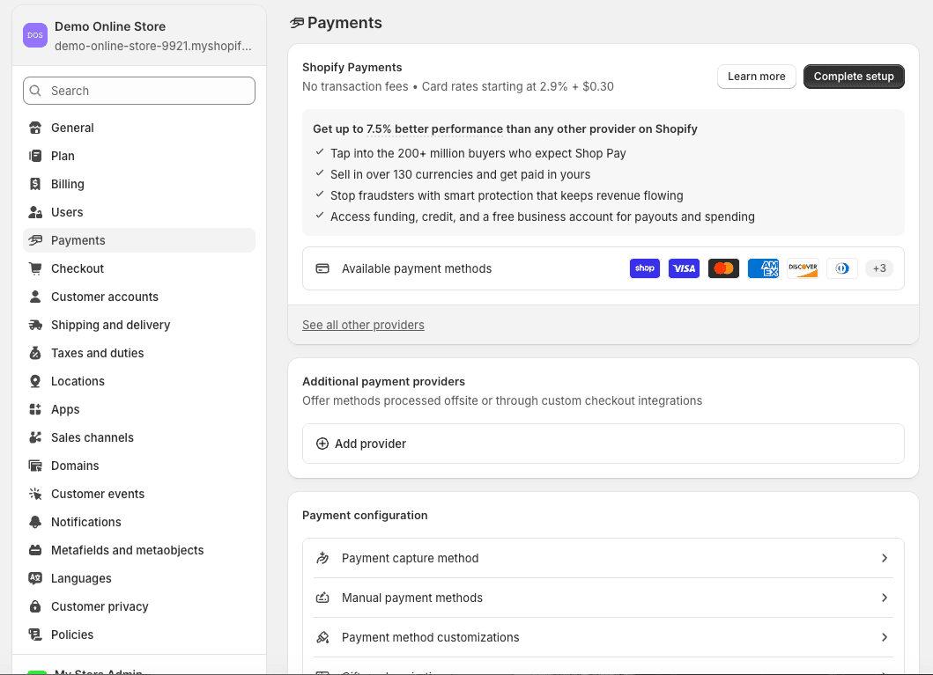Click the credit card icon by Available payment methods
This screenshot has width=933, height=675.
pos(322,268)
